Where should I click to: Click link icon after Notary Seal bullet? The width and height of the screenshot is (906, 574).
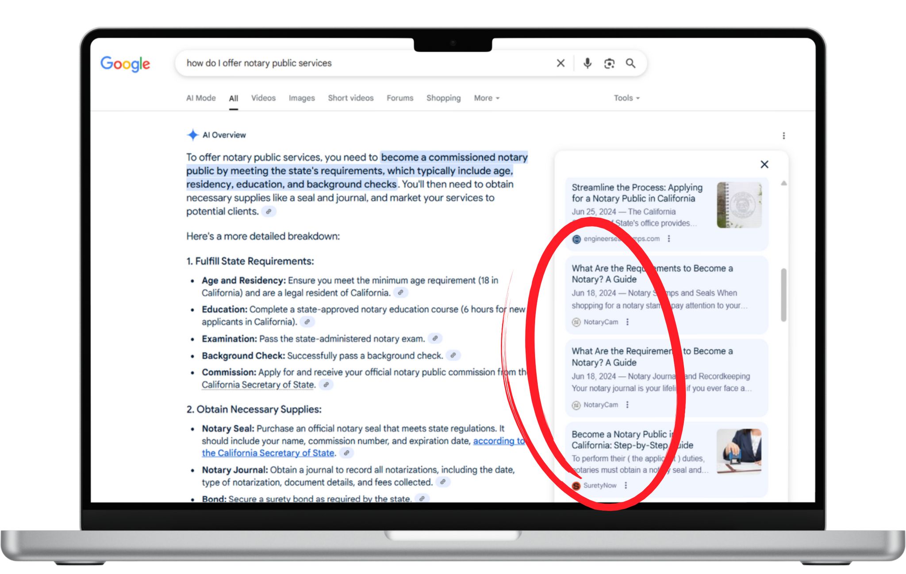(347, 453)
